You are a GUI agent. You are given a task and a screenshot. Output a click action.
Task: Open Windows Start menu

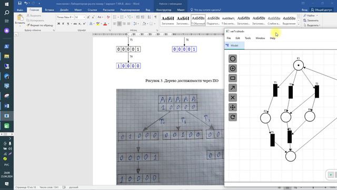[x=7, y=4]
